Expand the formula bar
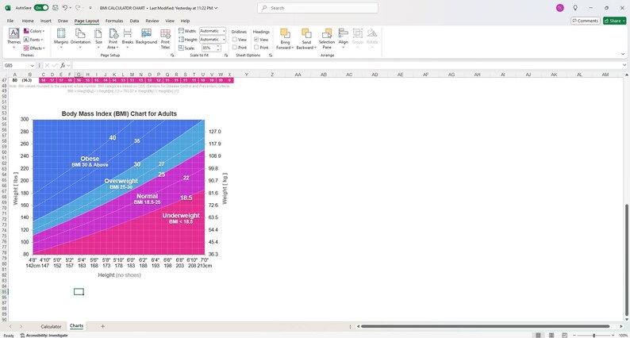 pyautogui.click(x=624, y=65)
